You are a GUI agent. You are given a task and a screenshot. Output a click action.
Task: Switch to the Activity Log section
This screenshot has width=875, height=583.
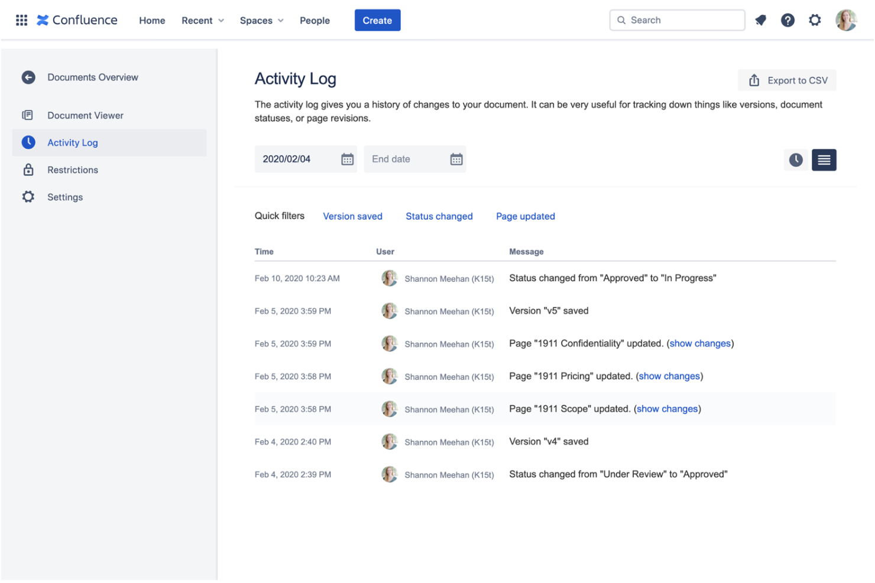(x=73, y=142)
